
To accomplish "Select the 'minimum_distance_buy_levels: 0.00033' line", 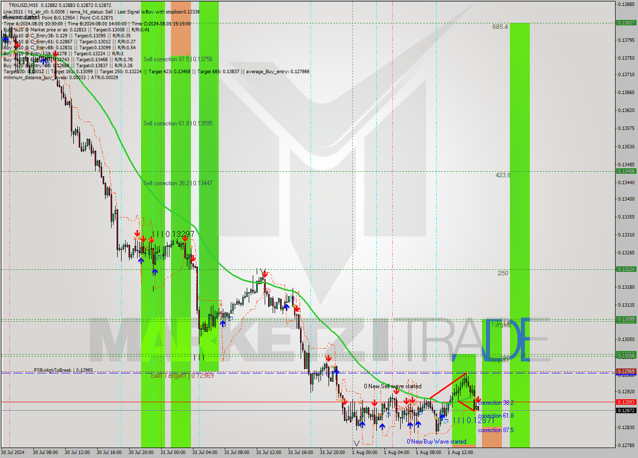I will 60,77.
